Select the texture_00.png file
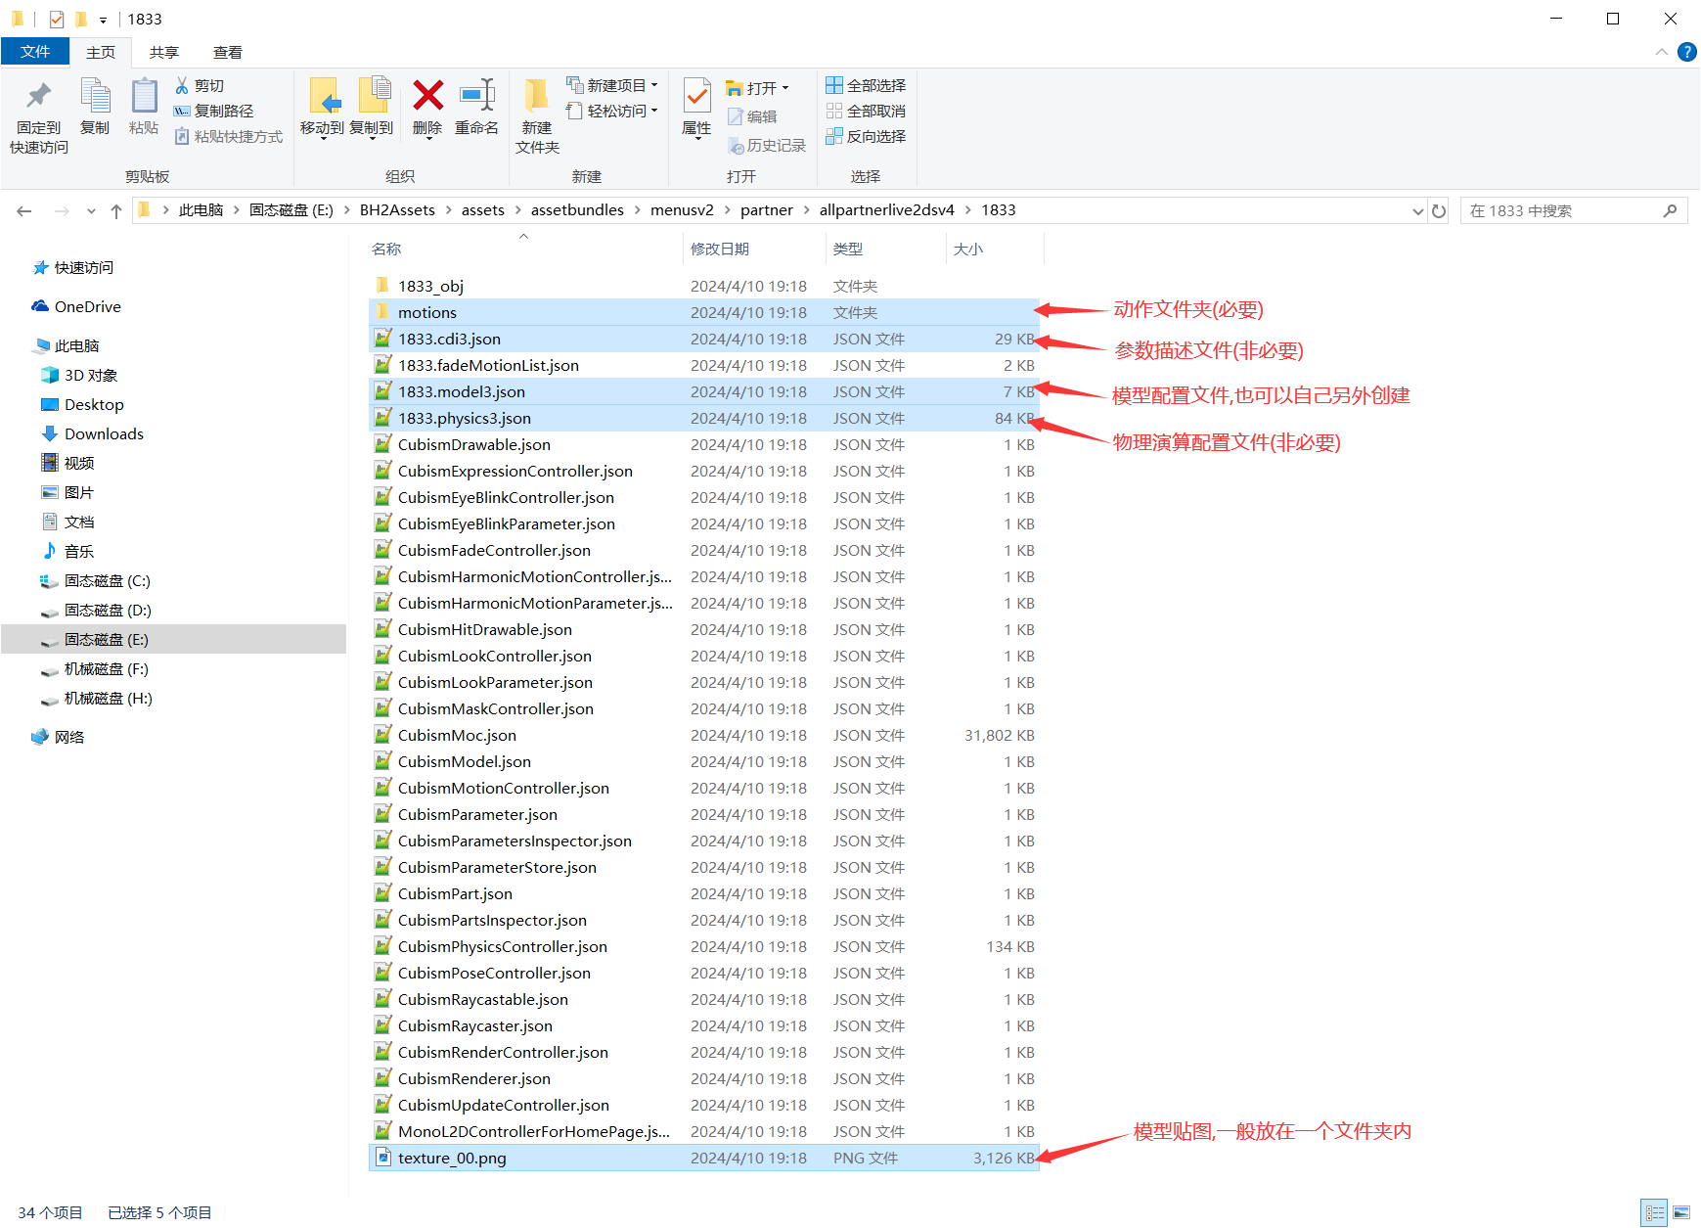Image resolution: width=1701 pixels, height=1228 pixels. coord(703,1159)
